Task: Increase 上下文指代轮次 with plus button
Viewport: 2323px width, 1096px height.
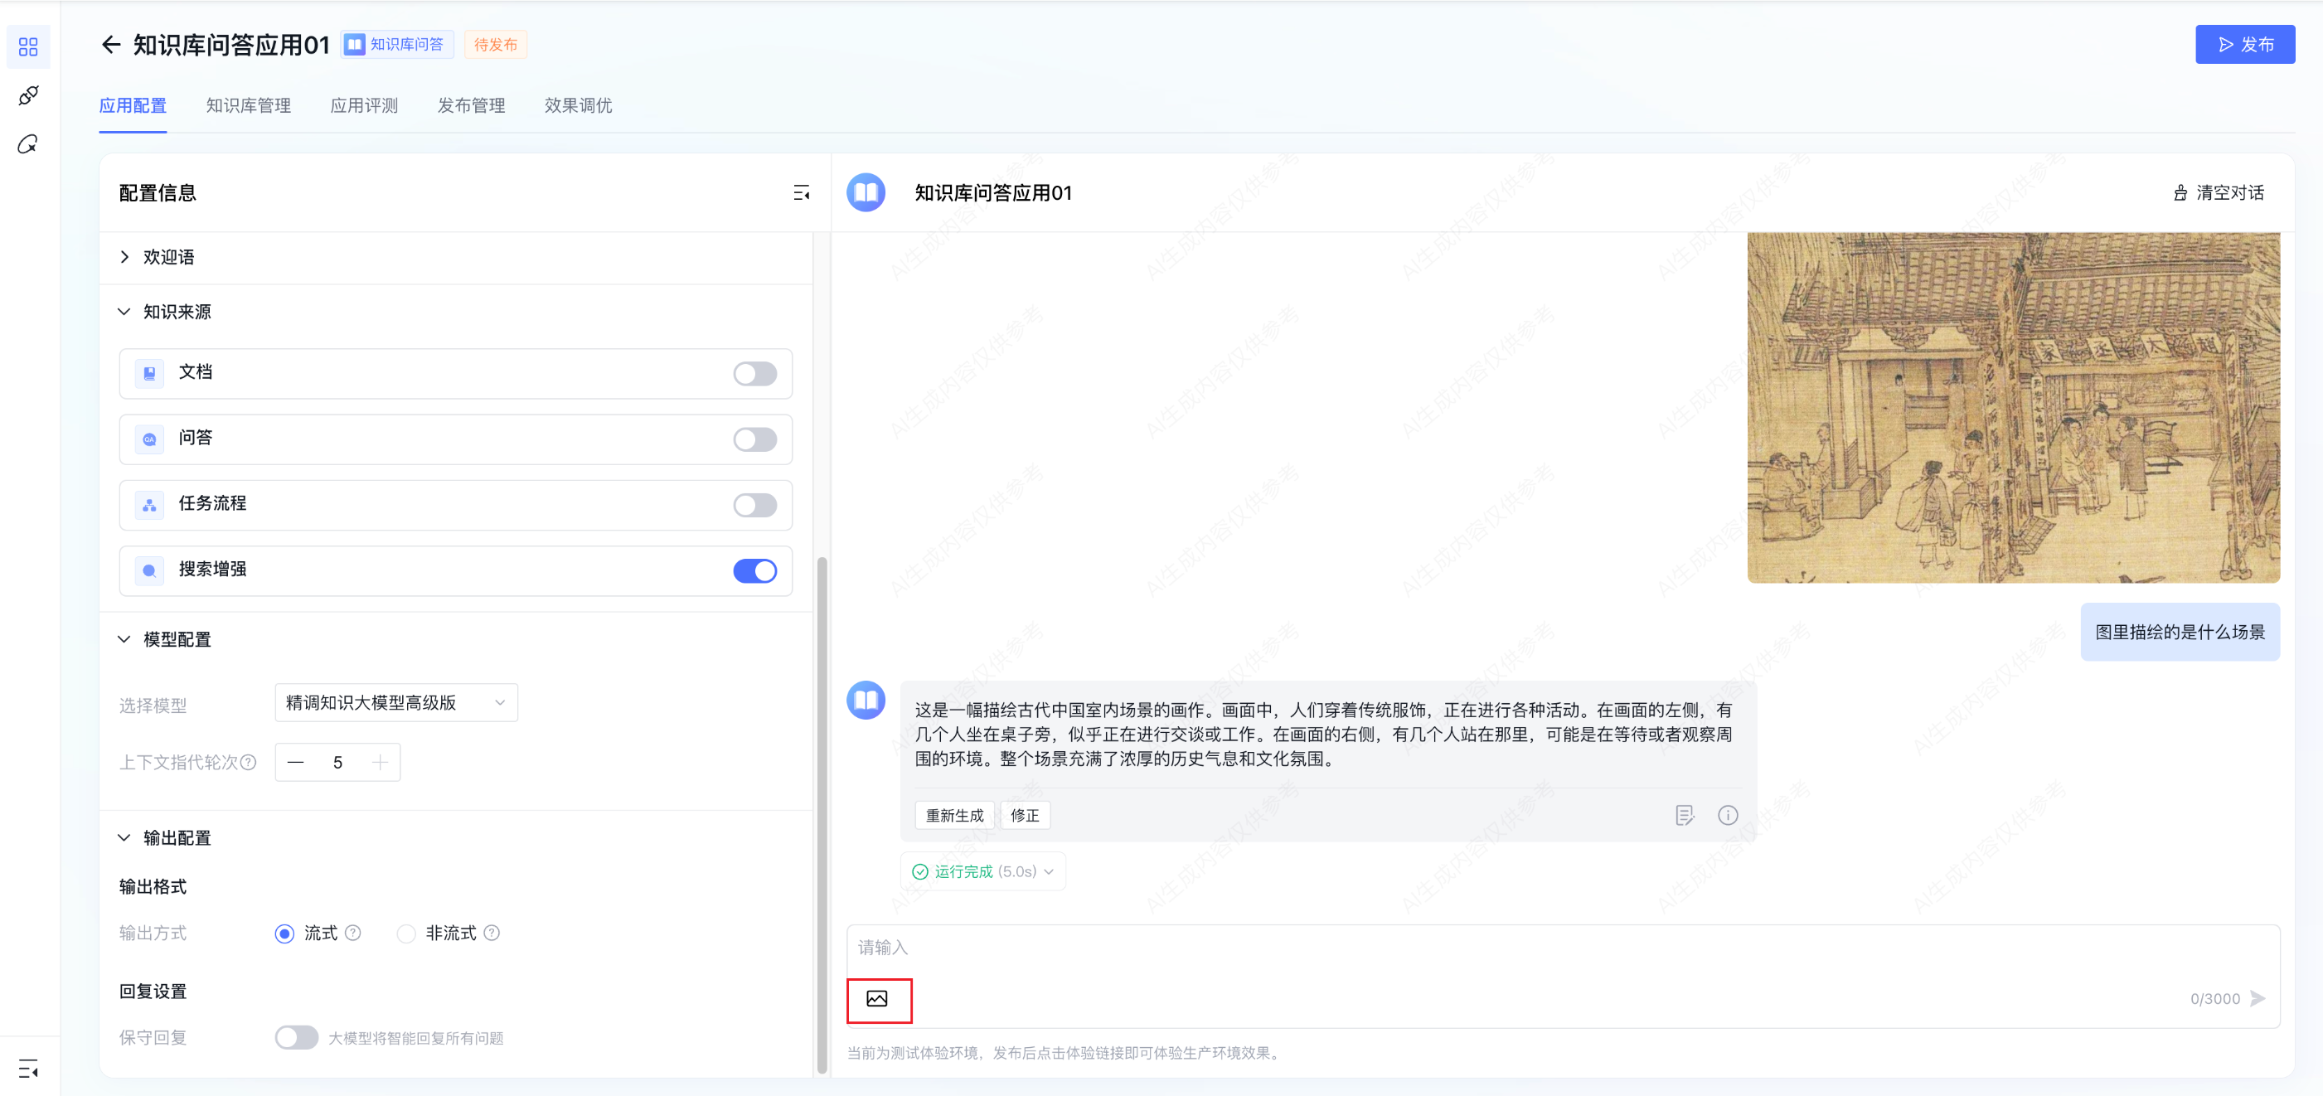Action: point(380,762)
